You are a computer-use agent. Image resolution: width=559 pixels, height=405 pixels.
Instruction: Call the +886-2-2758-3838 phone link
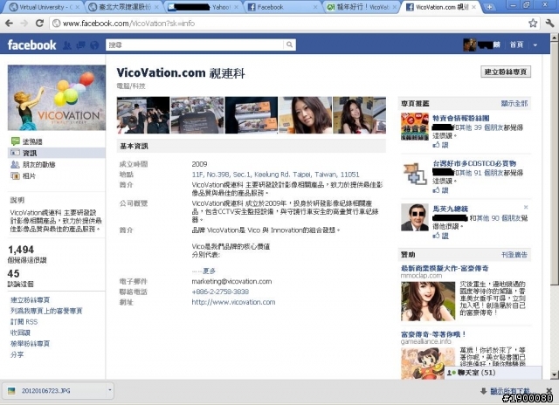point(220,292)
